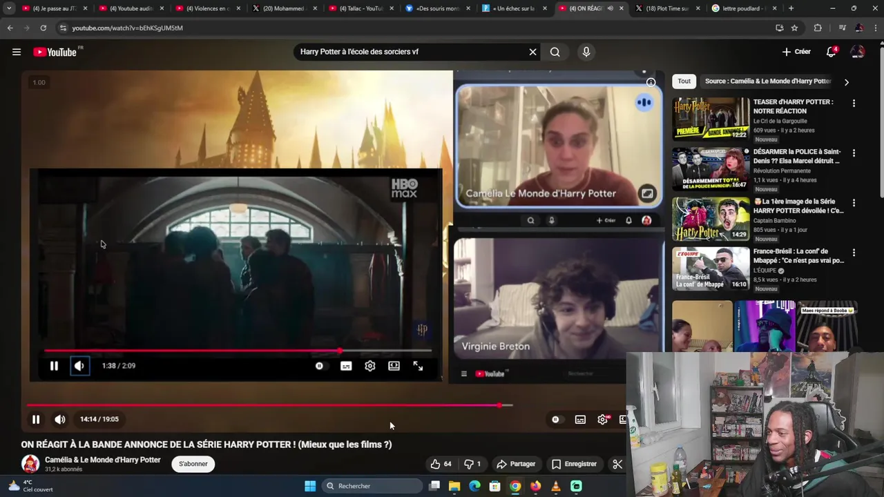Save video with the Enregistrer button

tap(574, 464)
